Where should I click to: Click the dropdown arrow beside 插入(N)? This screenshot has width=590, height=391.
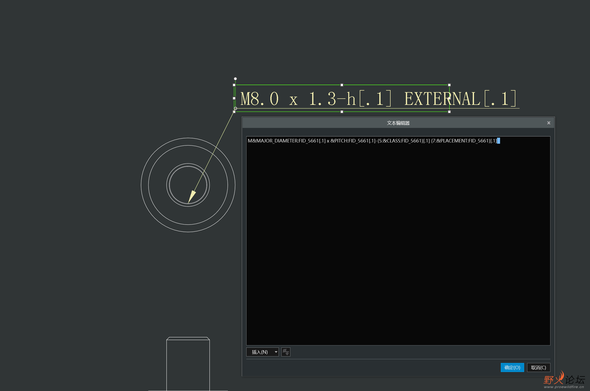(276, 352)
